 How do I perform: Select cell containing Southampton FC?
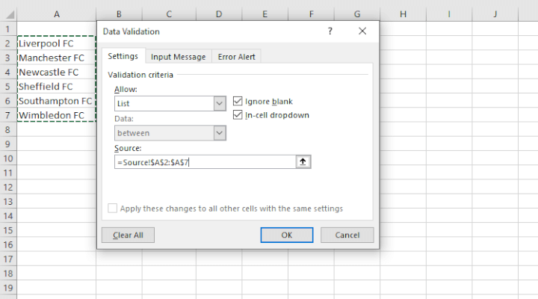click(x=57, y=101)
